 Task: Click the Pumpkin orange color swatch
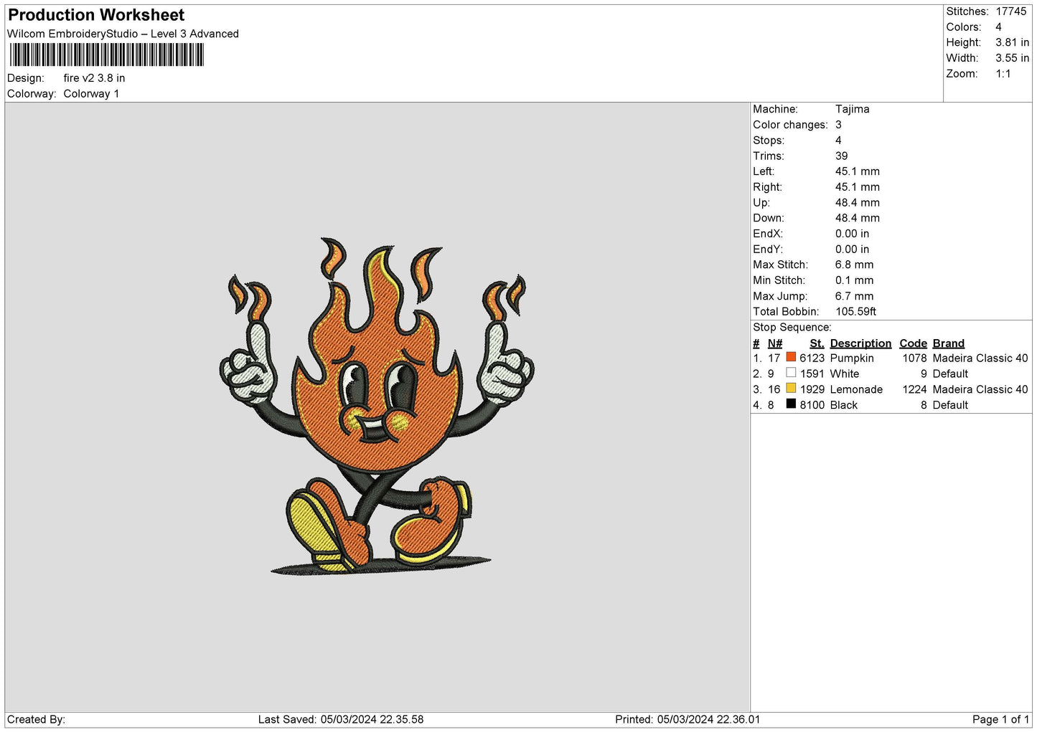click(x=791, y=357)
